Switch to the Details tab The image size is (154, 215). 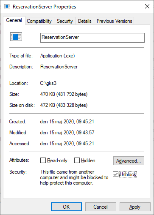pyautogui.click(x=85, y=21)
